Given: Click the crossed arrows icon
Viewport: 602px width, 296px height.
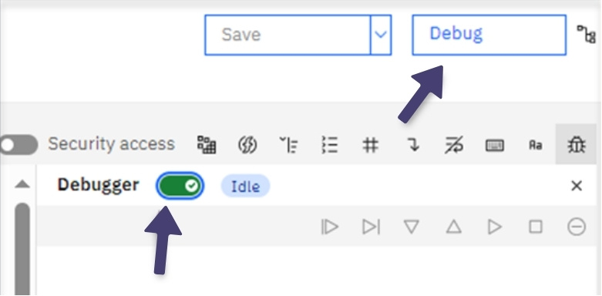Looking at the screenshot, I should point(453,145).
